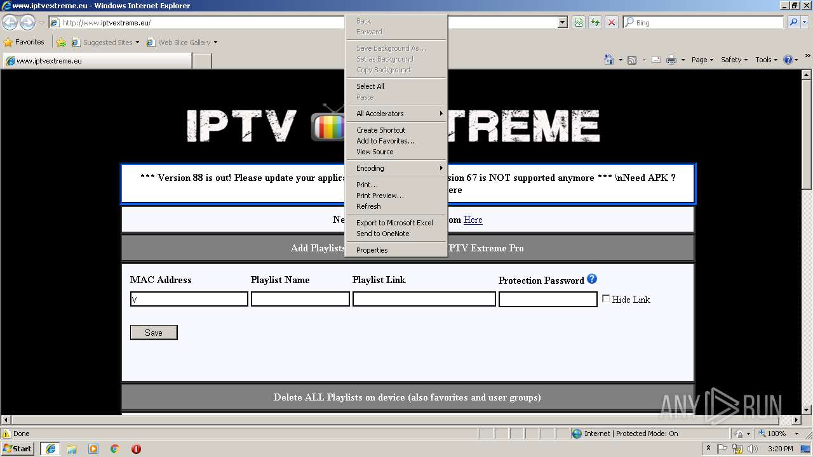Show hidden tray icons arrow
813x457 pixels.
click(x=708, y=449)
